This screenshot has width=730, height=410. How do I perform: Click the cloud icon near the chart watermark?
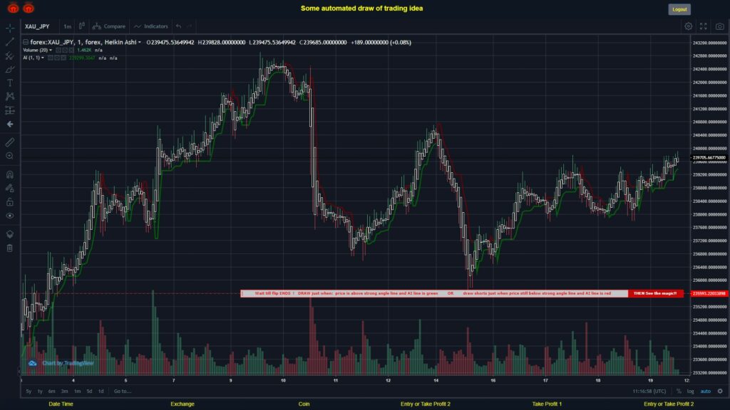click(33, 363)
